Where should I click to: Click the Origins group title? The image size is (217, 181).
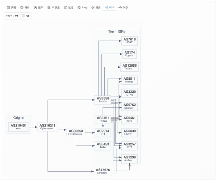19,118
